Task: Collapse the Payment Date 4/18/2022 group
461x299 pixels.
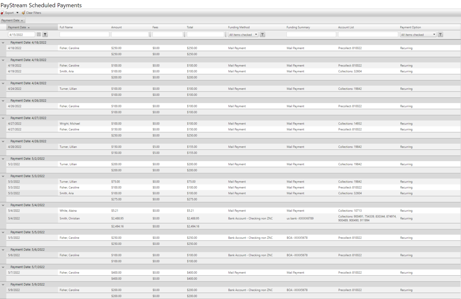Action: point(3,43)
